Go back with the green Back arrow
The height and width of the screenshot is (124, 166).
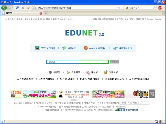coord(4,8)
